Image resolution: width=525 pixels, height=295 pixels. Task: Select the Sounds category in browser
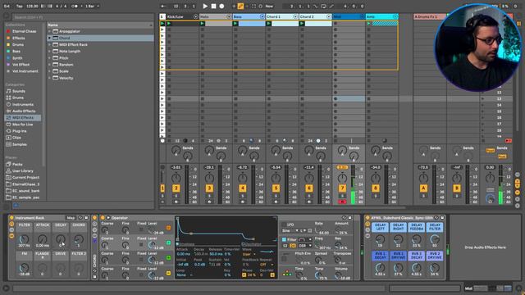[x=19, y=91]
